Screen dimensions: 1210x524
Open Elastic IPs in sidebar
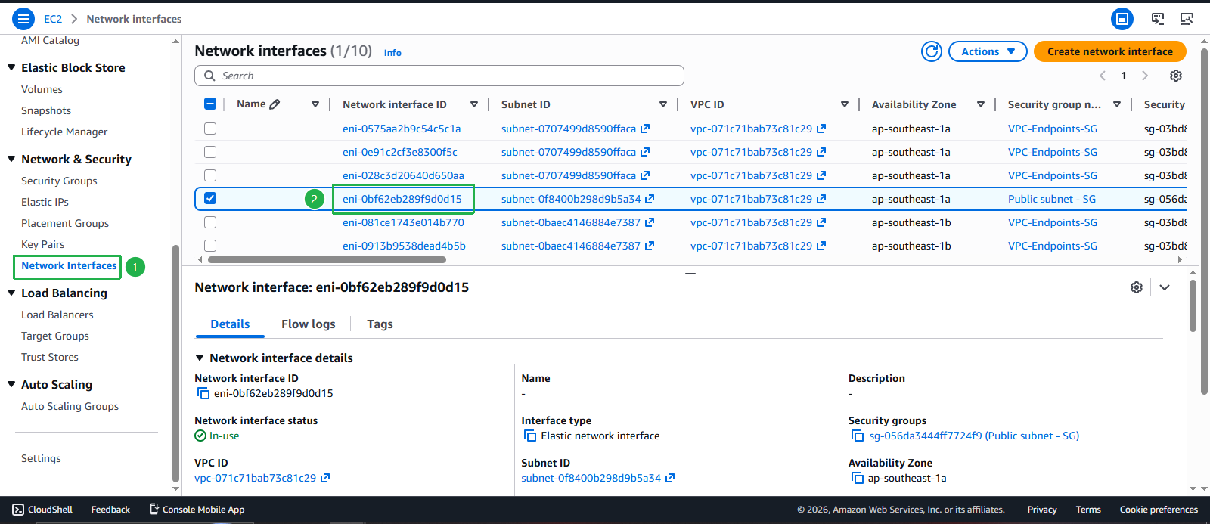[x=45, y=202]
